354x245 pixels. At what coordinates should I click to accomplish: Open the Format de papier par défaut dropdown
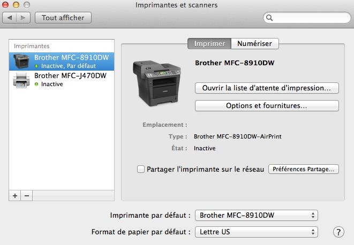(257, 232)
